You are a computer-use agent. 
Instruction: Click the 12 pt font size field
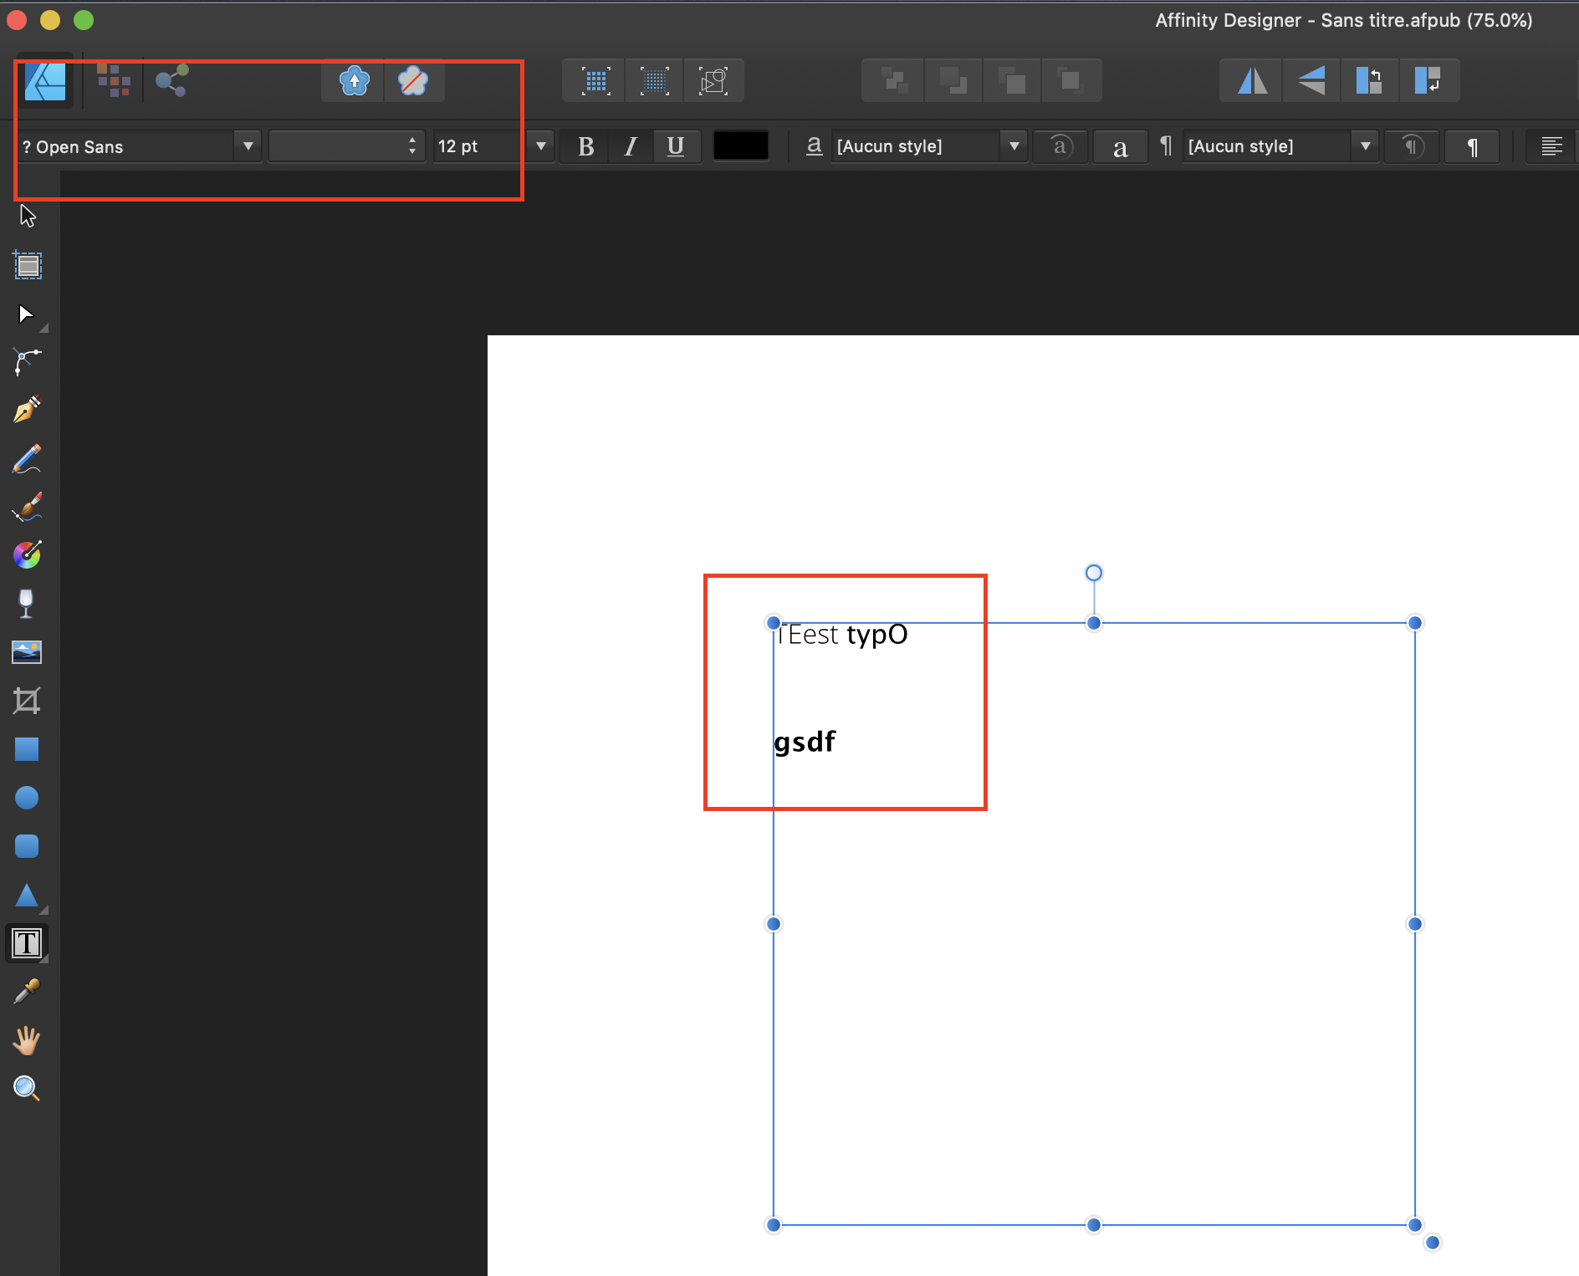click(478, 146)
